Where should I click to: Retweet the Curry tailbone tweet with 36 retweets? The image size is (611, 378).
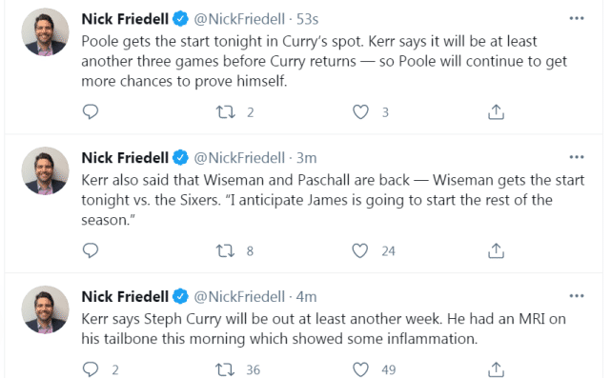(226, 369)
